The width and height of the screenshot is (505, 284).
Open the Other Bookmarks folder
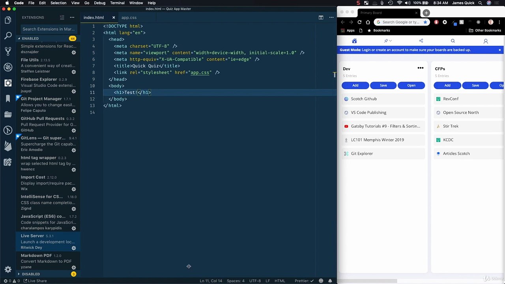[x=485, y=30]
